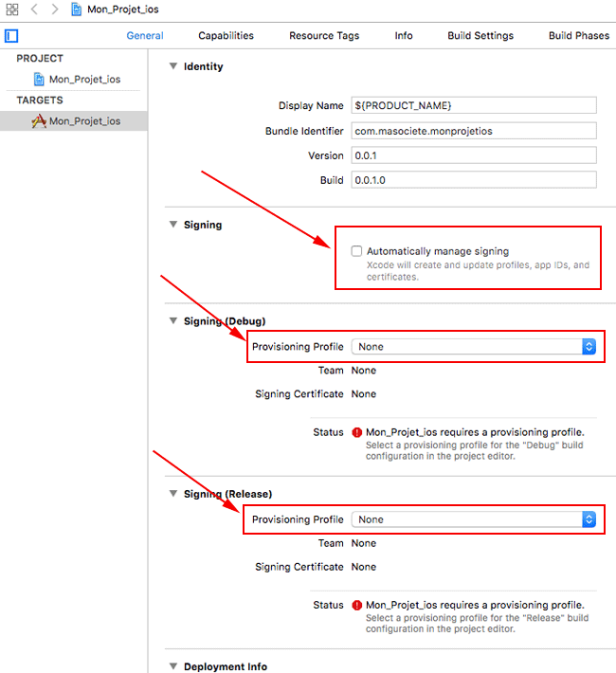Click the Bundle Identifier field
The image size is (616, 673).
474,131
